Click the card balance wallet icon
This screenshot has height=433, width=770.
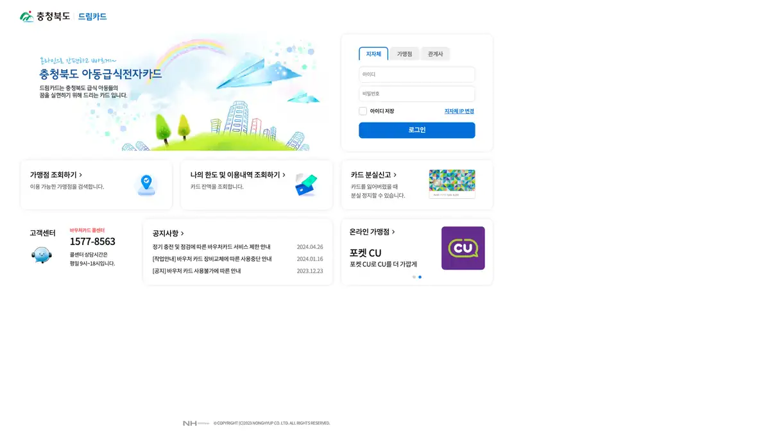coord(306,185)
